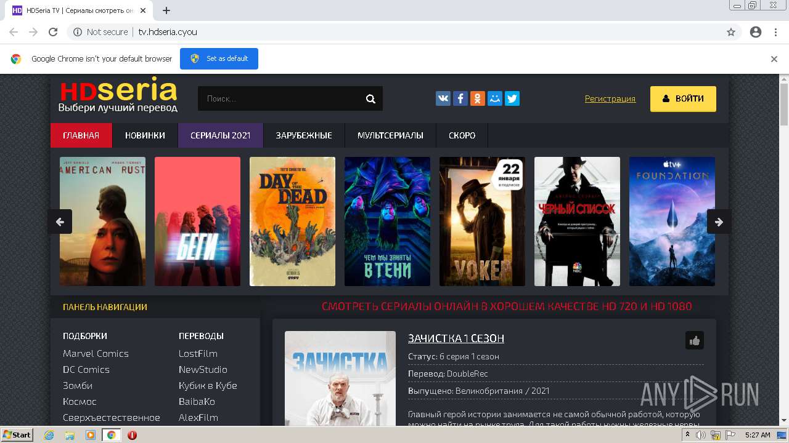Click the search magnifier icon

tap(370, 98)
